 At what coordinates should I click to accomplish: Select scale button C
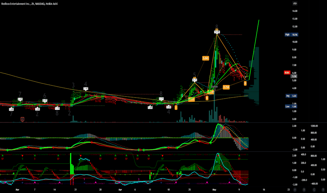pyautogui.click(x=314, y=189)
